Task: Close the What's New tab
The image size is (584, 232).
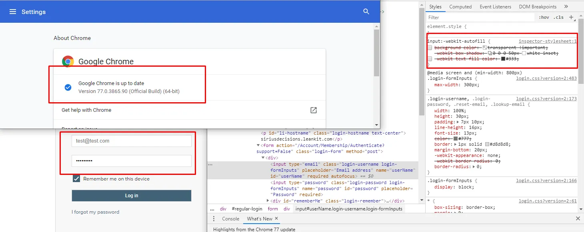Action: coord(276,218)
